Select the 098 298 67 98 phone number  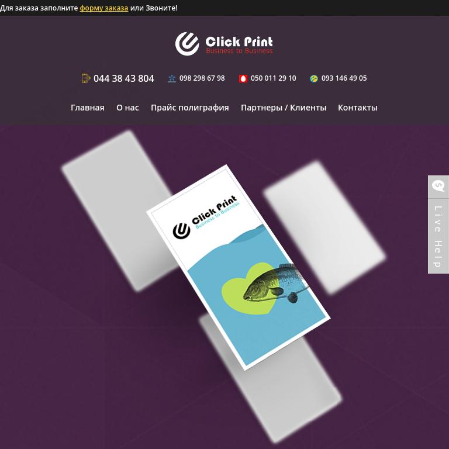tap(202, 78)
